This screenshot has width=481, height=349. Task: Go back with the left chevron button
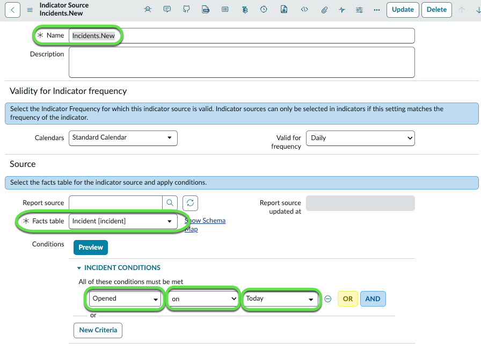pos(12,10)
